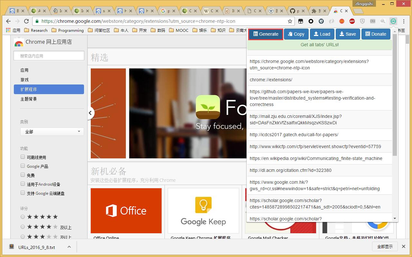The height and width of the screenshot is (257, 412).
Task: Open the 牛人 bookmark folder
Action: [121, 30]
